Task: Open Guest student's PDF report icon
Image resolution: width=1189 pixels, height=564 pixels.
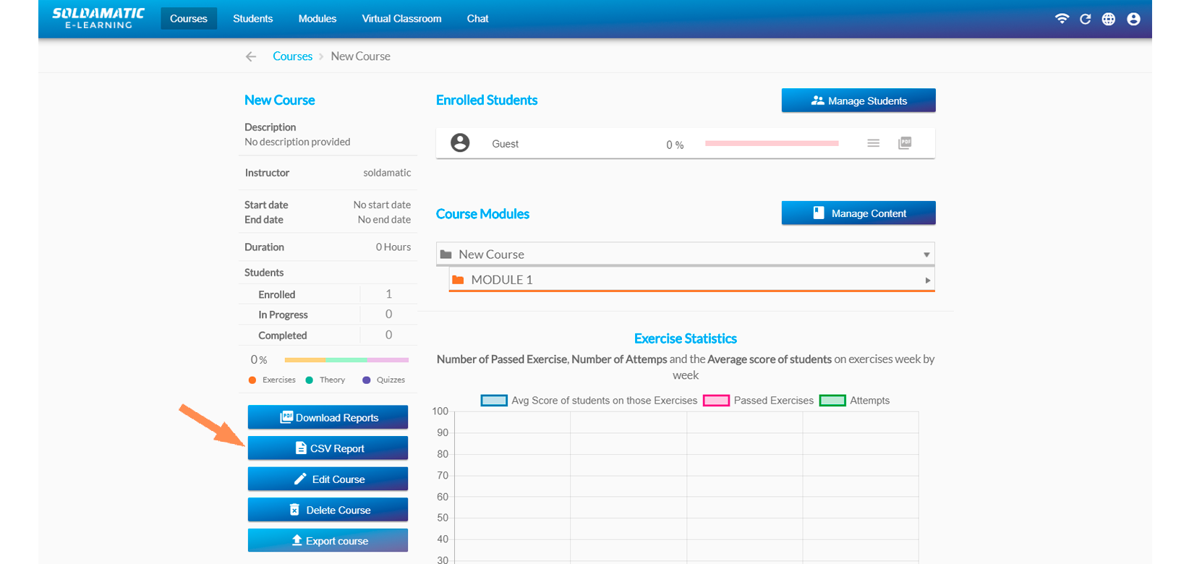Action: (905, 143)
